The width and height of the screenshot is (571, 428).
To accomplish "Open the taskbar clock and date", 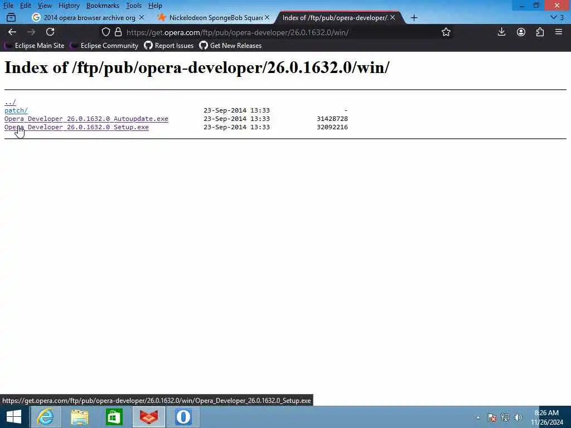I will [x=546, y=417].
